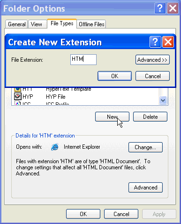
Task: Switch to the General tab
Action: [x=16, y=24]
